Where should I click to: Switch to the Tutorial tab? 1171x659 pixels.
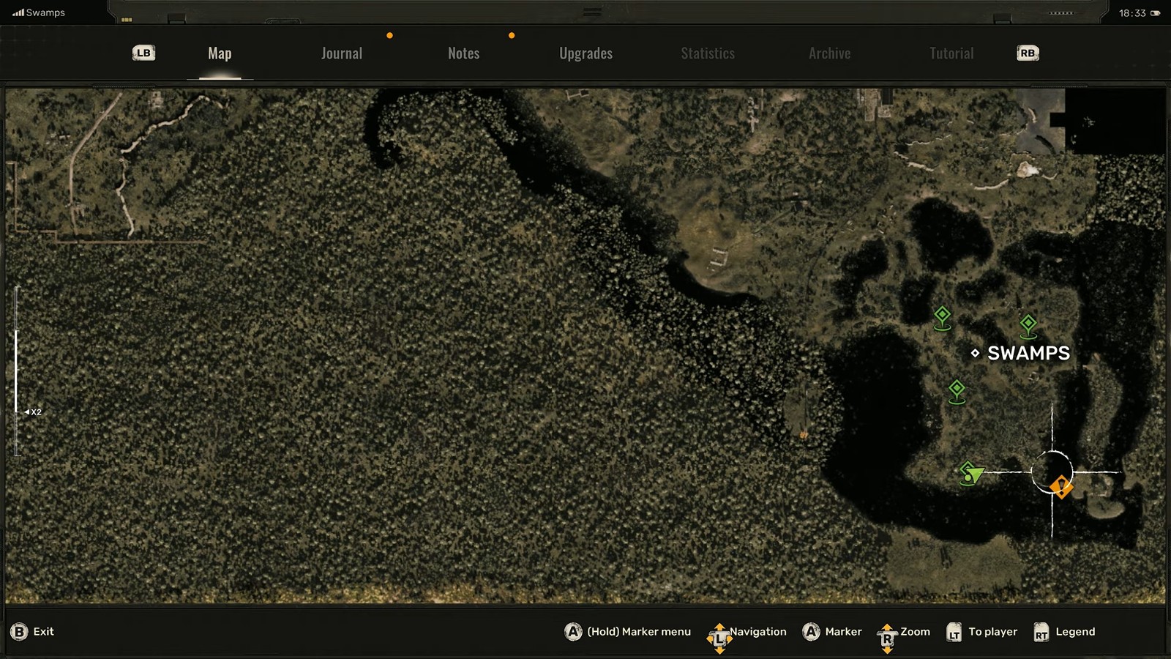click(x=951, y=53)
